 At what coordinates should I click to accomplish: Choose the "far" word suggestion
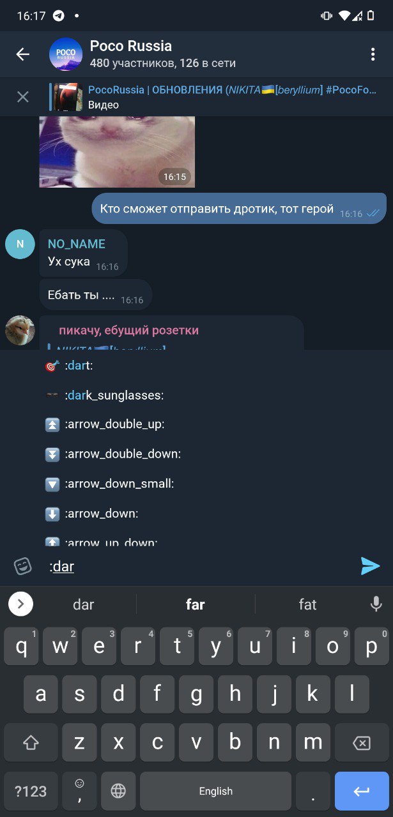click(x=196, y=604)
